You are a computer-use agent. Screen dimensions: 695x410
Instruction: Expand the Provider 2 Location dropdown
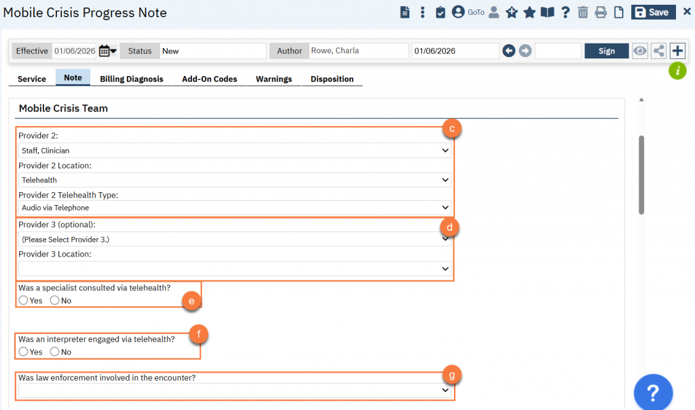(x=235, y=180)
